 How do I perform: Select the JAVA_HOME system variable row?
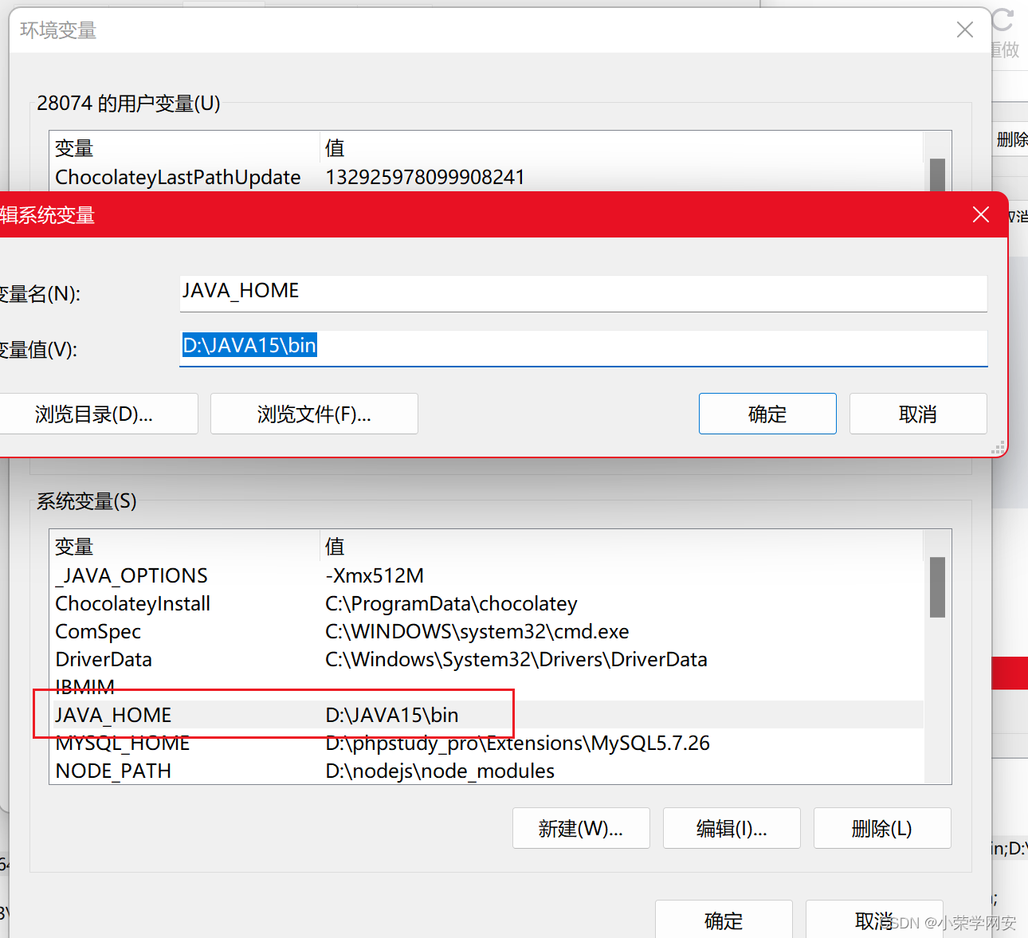pyautogui.click(x=486, y=715)
